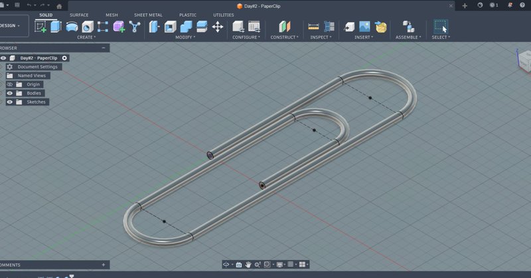531x278 pixels.
Task: Show the Origin folder via eye icon
Action: [10, 84]
